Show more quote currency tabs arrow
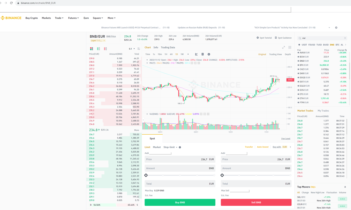This screenshot has width=351, height=210. [x=346, y=45]
